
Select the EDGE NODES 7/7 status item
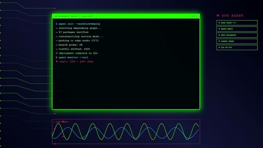(x=237, y=23)
